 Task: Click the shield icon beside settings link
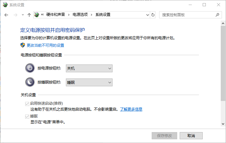23,45
